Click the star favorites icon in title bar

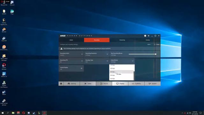[x=149, y=36]
